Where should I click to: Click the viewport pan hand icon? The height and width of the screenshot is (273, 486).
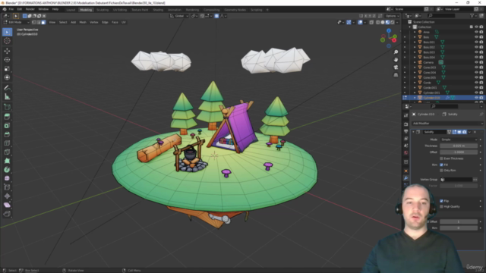(x=396, y=60)
